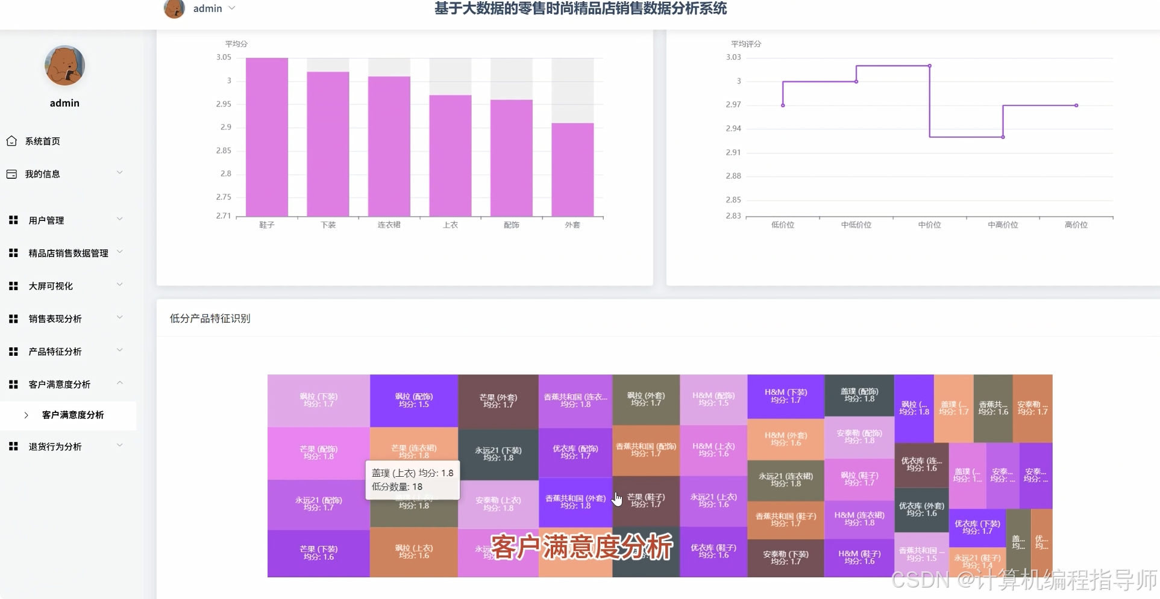The height and width of the screenshot is (599, 1160).
Task: Click the grid icon beside 大屏可视化
Action: (13, 286)
